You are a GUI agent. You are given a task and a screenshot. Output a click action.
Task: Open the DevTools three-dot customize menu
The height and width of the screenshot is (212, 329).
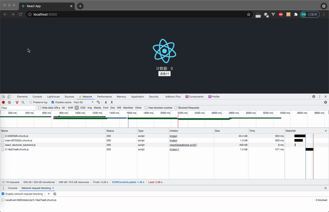[320, 97]
